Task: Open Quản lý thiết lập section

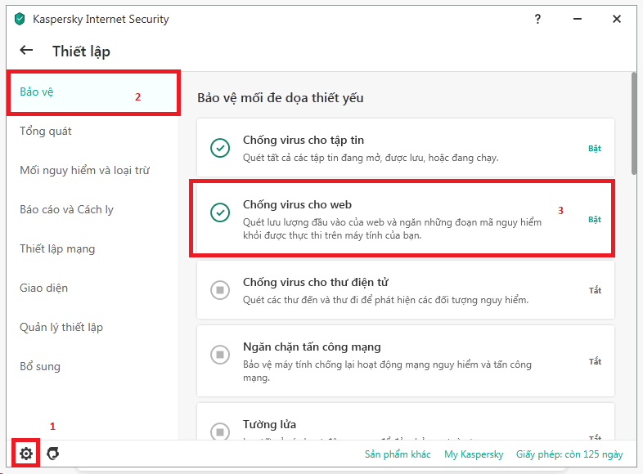Action: [x=93, y=327]
